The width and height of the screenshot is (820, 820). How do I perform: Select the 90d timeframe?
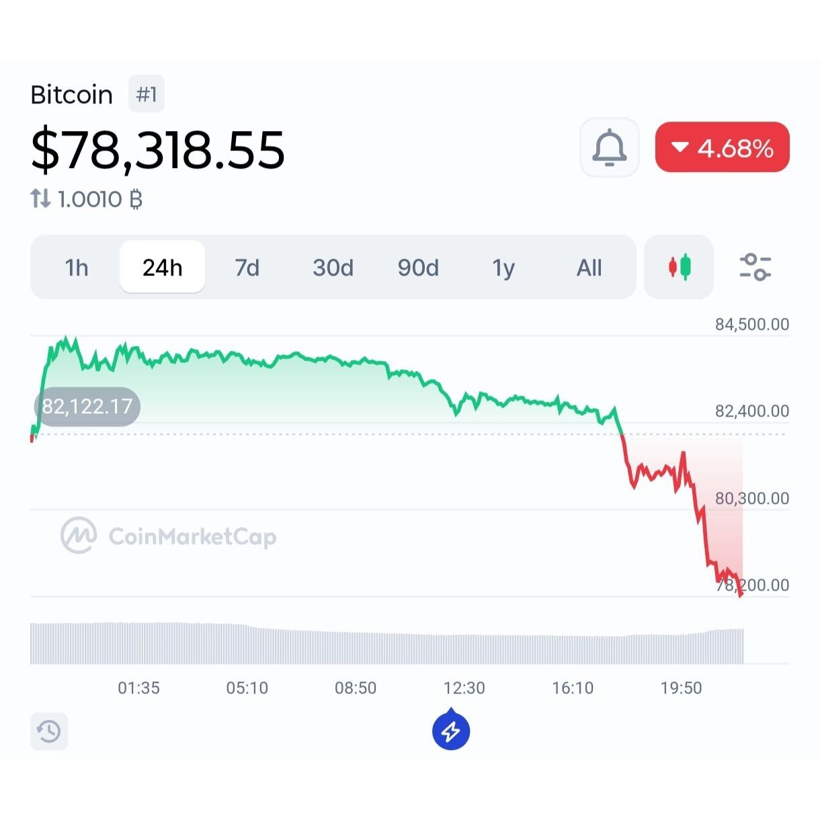tap(418, 268)
